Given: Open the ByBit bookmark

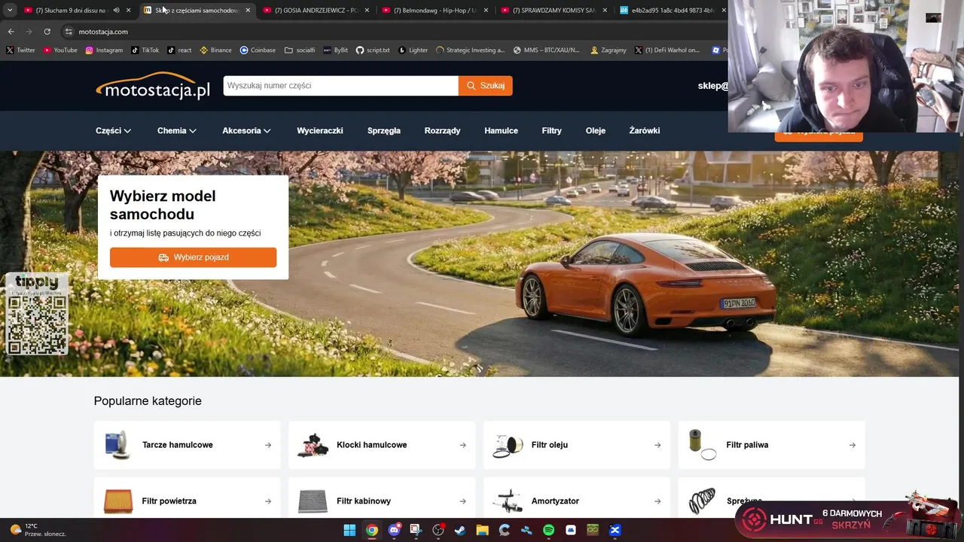Looking at the screenshot, I should tap(335, 50).
